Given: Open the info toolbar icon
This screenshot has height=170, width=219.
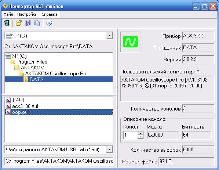Looking at the screenshot, I should tap(49, 23).
